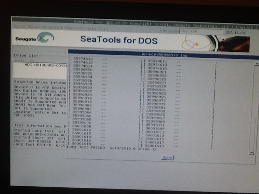Click log entry 35996932
259x194 pixels.
[82, 91]
